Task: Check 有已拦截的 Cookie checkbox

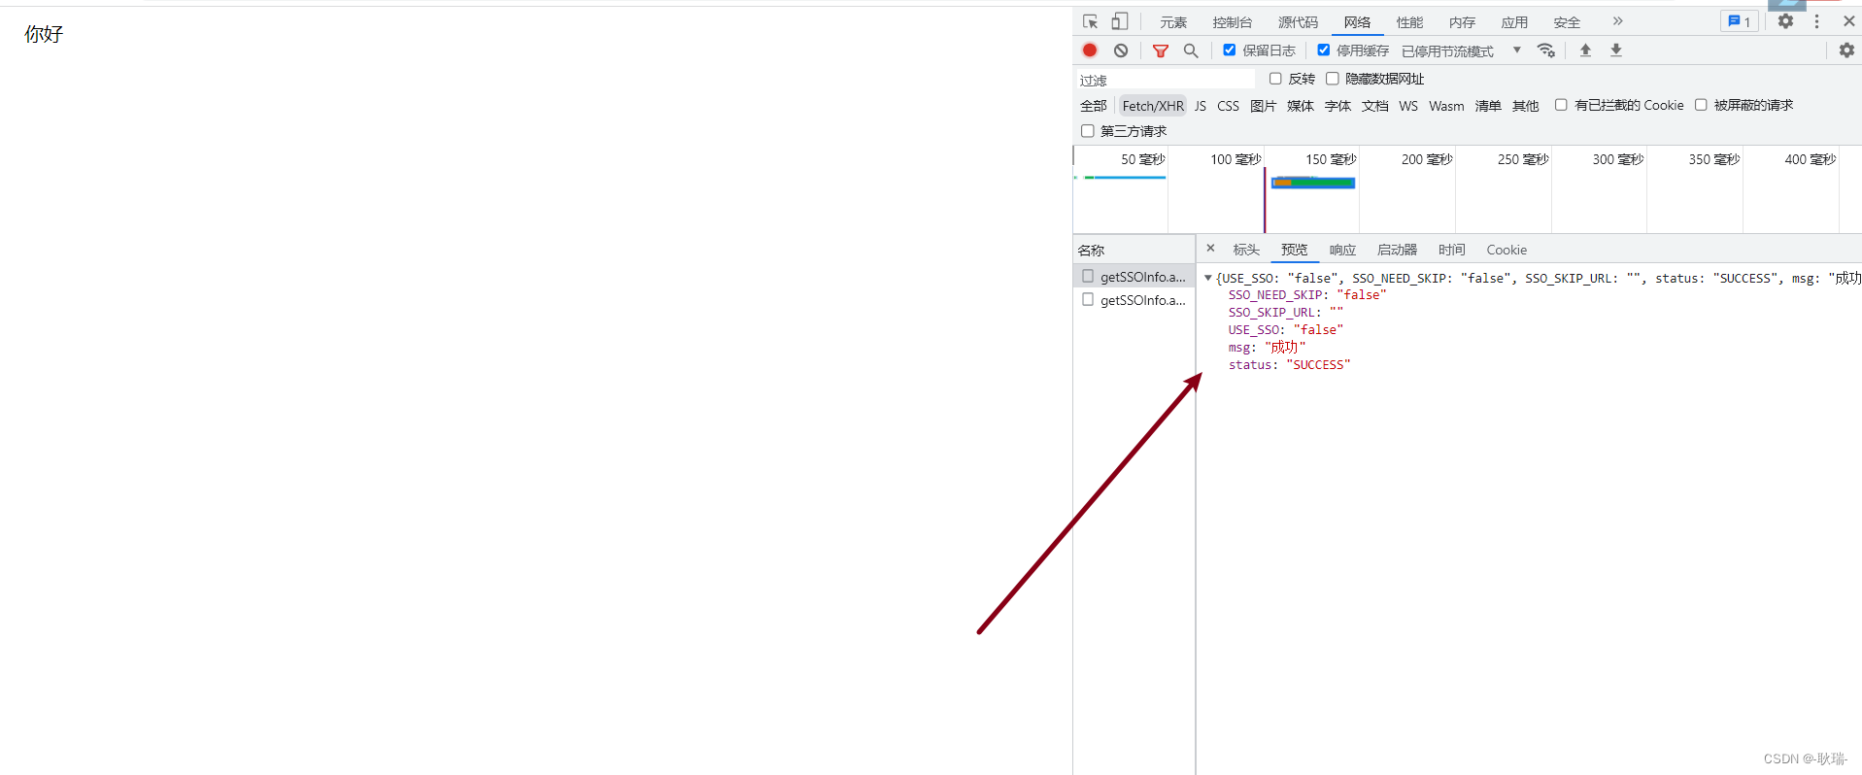Action: point(1561,105)
